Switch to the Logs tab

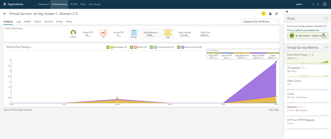(x=18, y=21)
